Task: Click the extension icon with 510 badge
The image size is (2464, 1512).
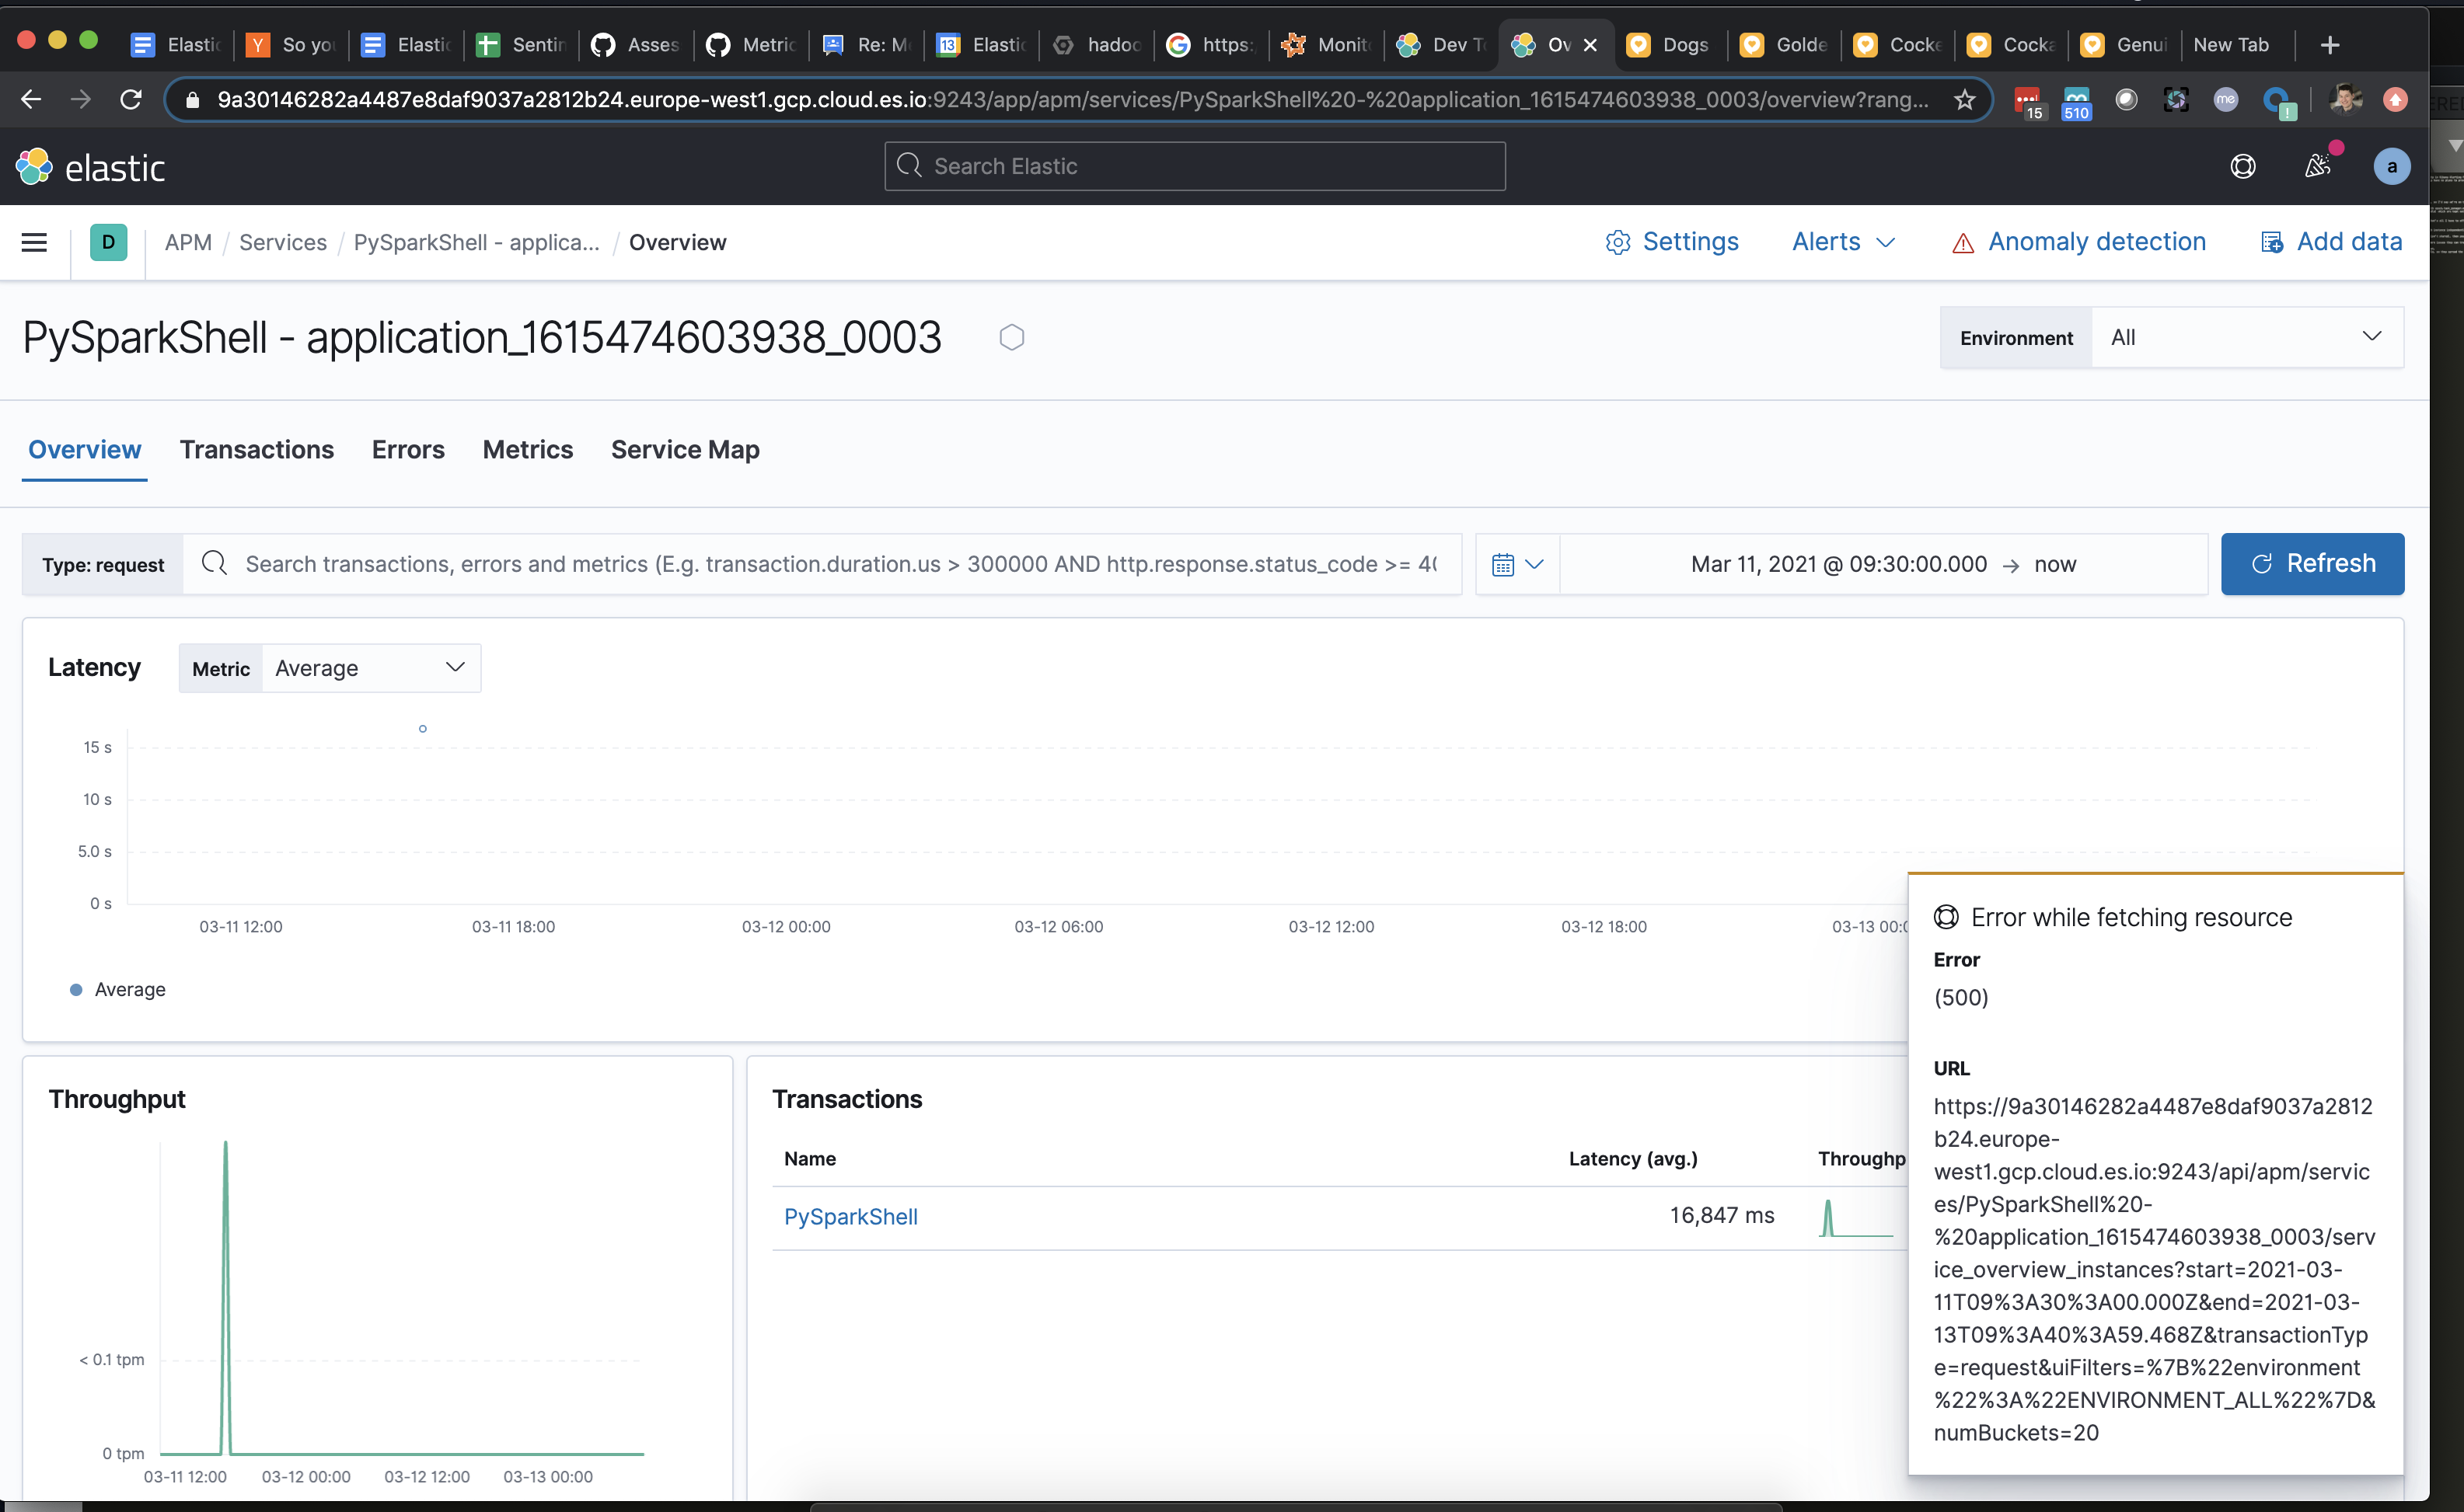Action: [2076, 102]
